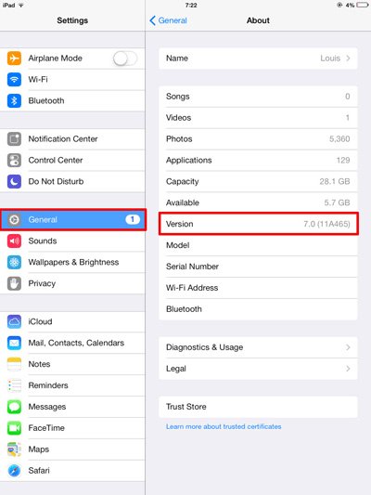Expand the Name row chevron
The image size is (371, 495).
(x=348, y=59)
